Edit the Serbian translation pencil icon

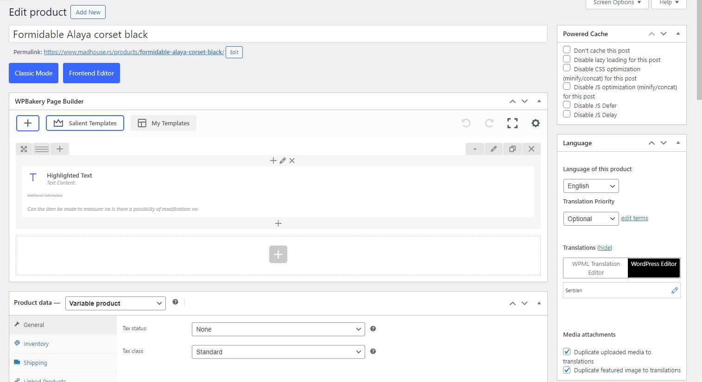coord(675,290)
